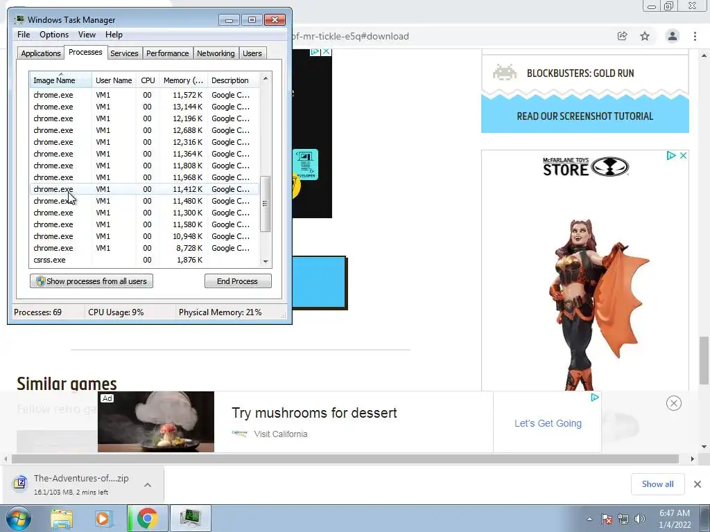The width and height of the screenshot is (710, 532).
Task: Open Task Manager View menu
Action: 87,35
